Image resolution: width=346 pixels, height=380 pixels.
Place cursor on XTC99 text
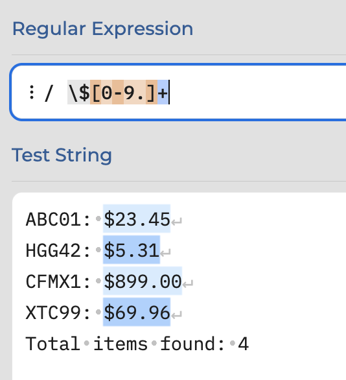click(53, 313)
